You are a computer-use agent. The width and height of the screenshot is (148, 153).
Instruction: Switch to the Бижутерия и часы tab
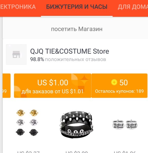(77, 7)
